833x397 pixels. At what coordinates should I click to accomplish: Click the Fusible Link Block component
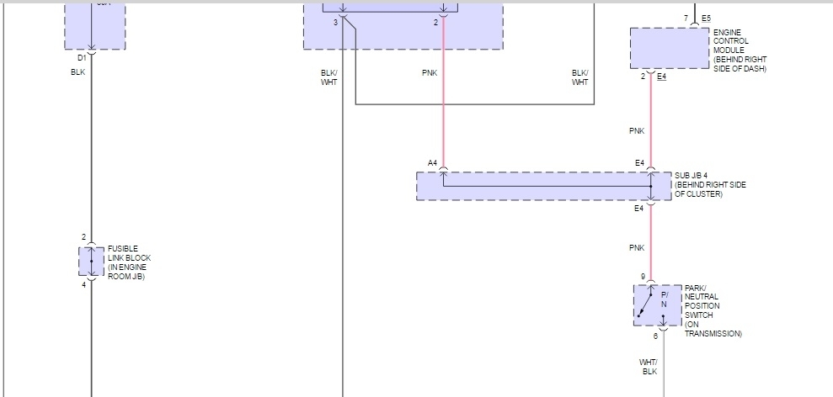91,261
